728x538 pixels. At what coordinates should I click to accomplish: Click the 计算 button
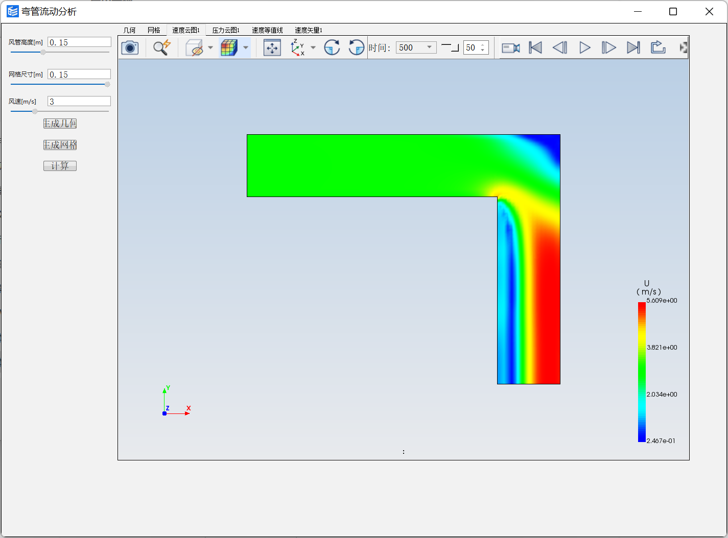(60, 166)
